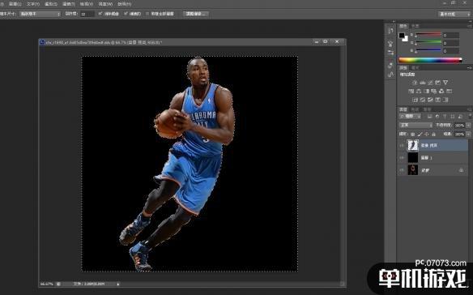Add a Brightness/Contrast adjustment
The width and height of the screenshot is (473, 295).
[x=415, y=83]
